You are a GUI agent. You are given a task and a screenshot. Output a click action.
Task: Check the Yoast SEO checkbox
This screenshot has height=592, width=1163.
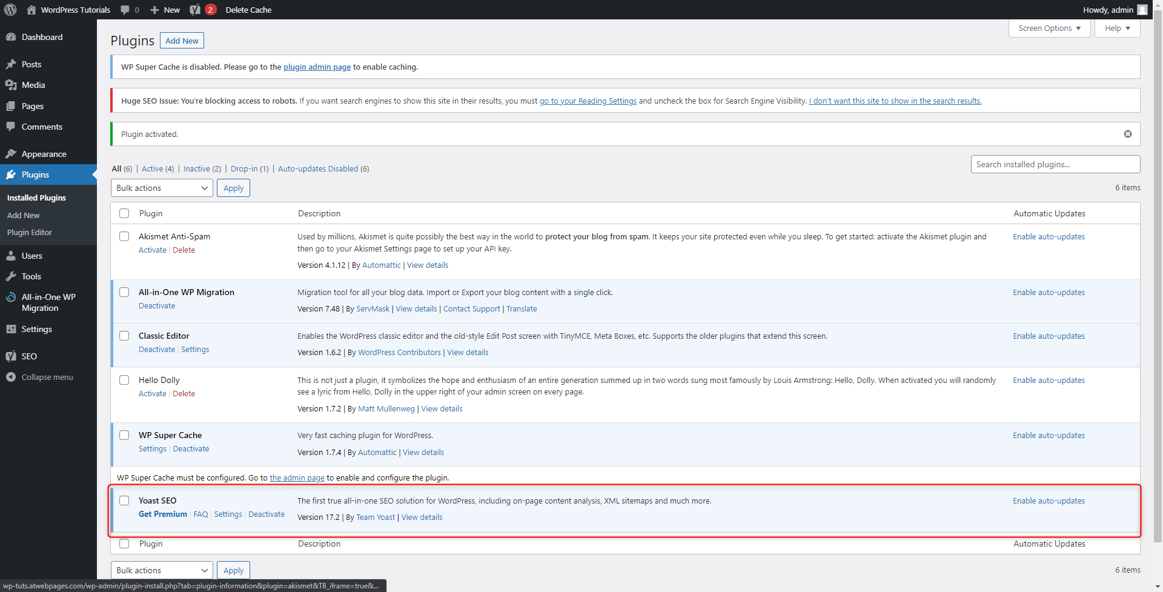124,501
